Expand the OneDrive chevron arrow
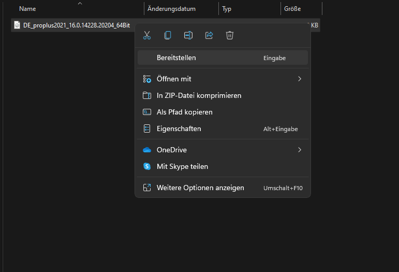The height and width of the screenshot is (272, 399). 300,150
